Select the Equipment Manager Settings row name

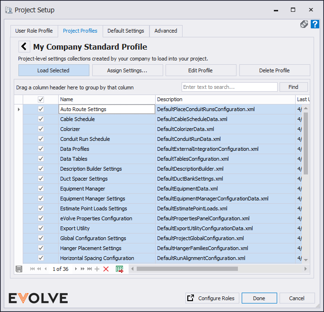[x=107, y=199]
